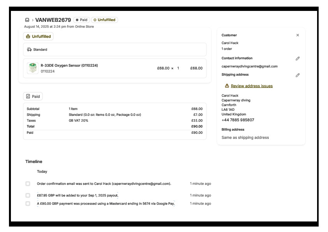The width and height of the screenshot is (328, 232).
Task: Click the Unfulfilled status badge in header
Action: click(x=104, y=20)
